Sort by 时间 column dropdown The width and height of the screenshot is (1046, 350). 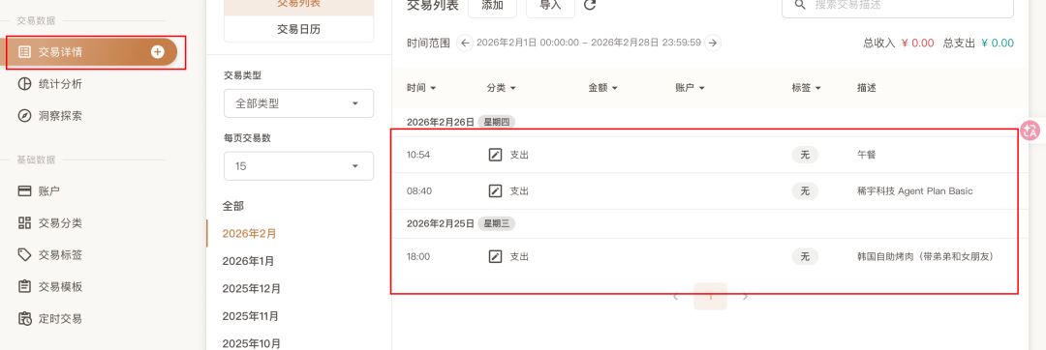coord(421,88)
